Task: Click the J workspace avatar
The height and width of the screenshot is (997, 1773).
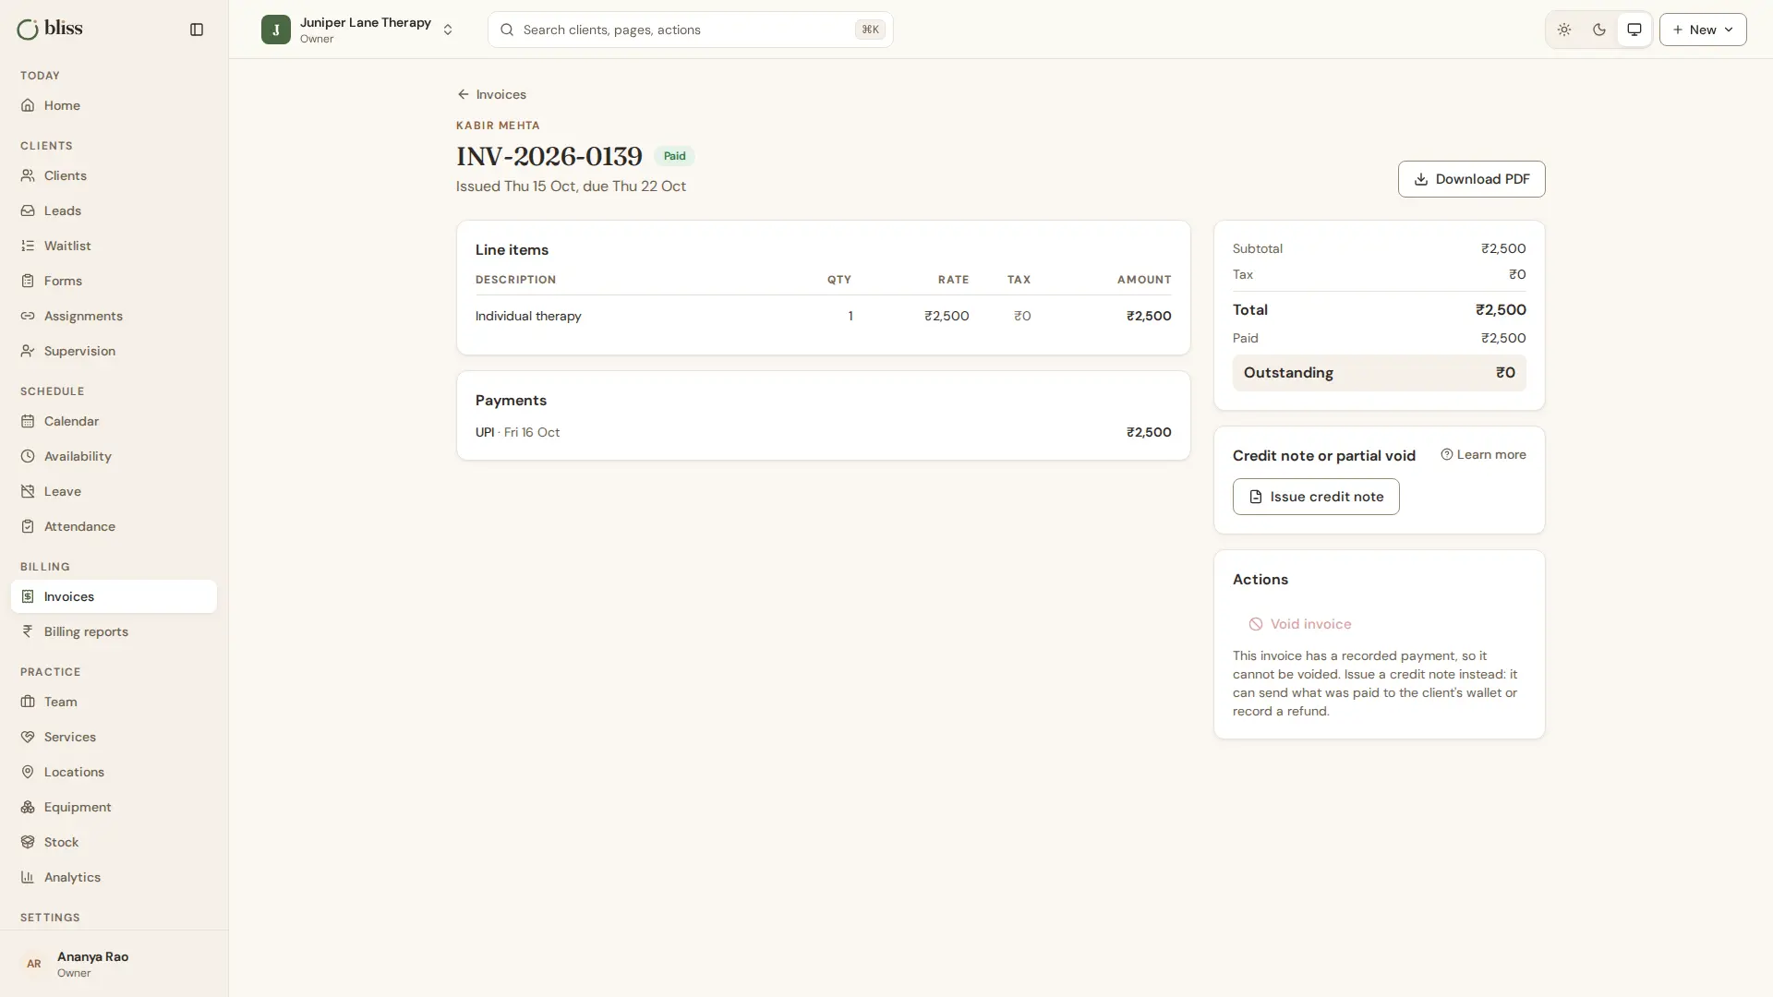Action: 276,30
